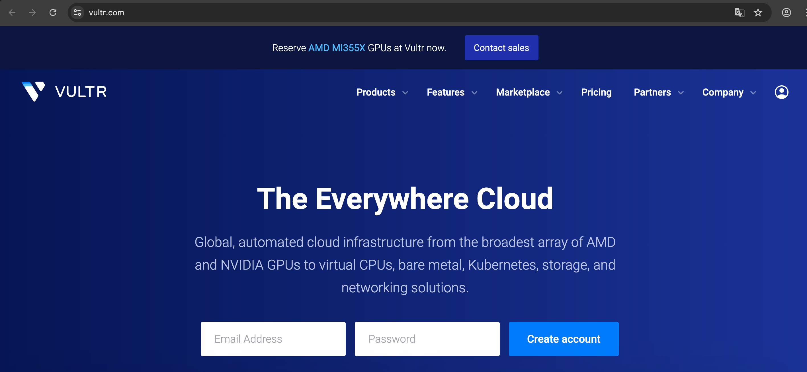Focus the Email Address field
This screenshot has height=372, width=807.
(273, 339)
